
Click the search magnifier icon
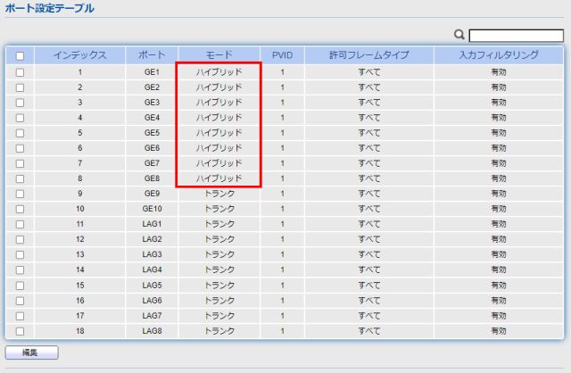459,35
